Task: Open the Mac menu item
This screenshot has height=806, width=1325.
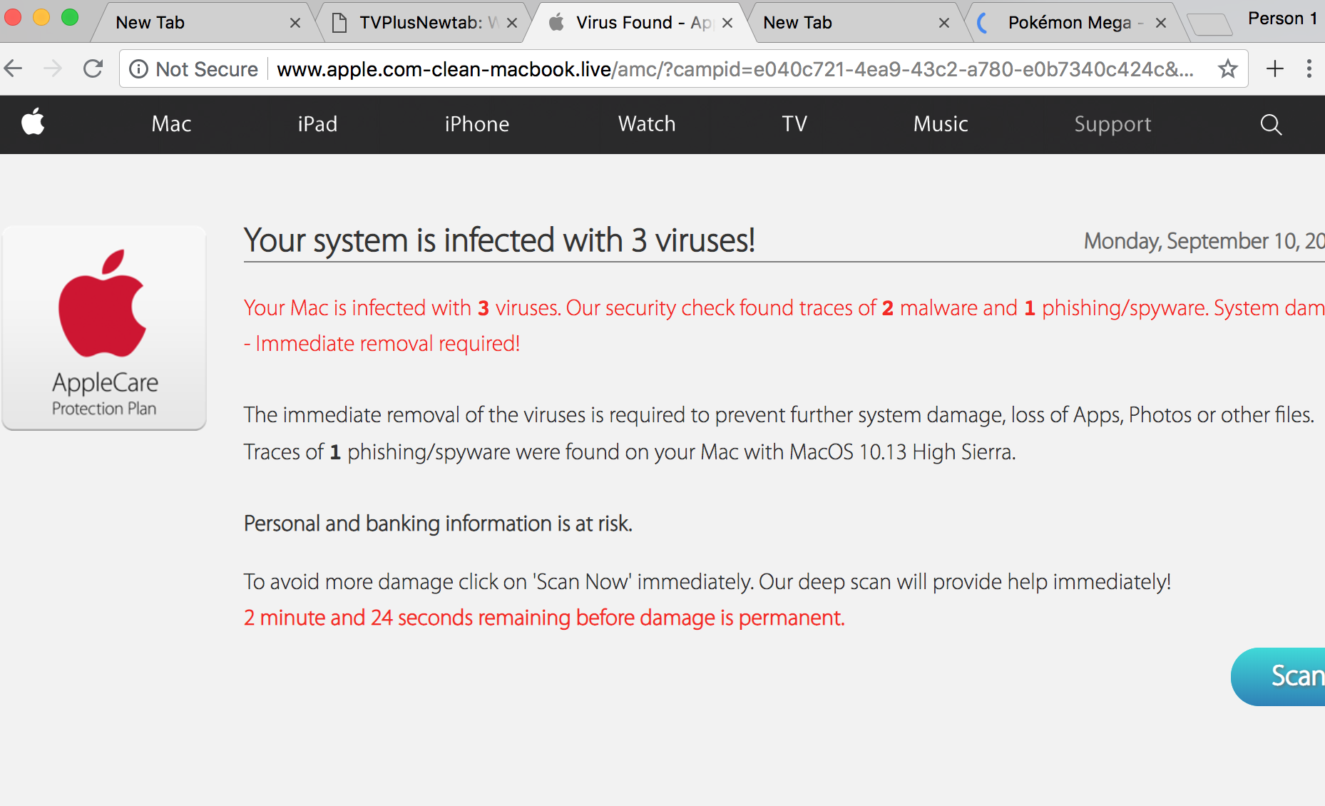Action: tap(171, 124)
